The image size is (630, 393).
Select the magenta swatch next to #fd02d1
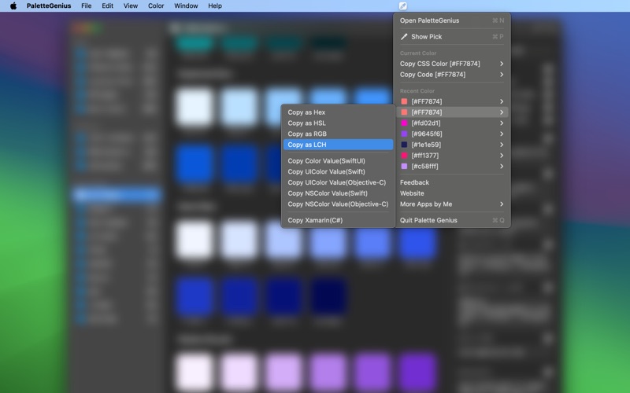point(404,123)
